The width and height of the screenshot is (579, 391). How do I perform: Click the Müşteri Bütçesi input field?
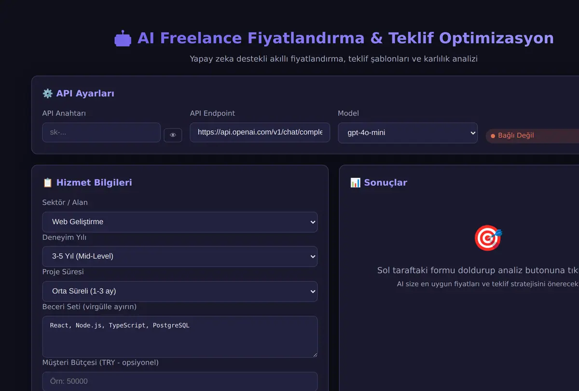(180, 381)
